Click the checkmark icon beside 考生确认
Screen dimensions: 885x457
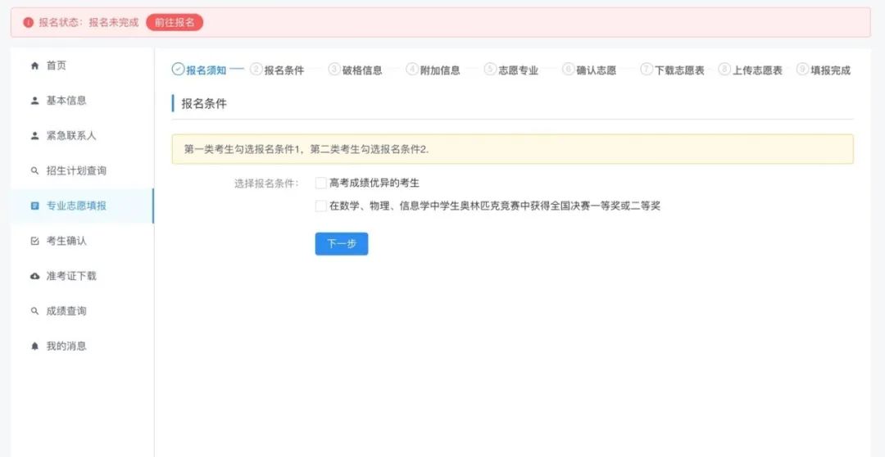[35, 241]
